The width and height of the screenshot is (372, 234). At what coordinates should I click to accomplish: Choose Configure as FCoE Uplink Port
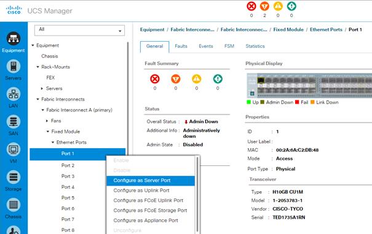pyautogui.click(x=151, y=200)
